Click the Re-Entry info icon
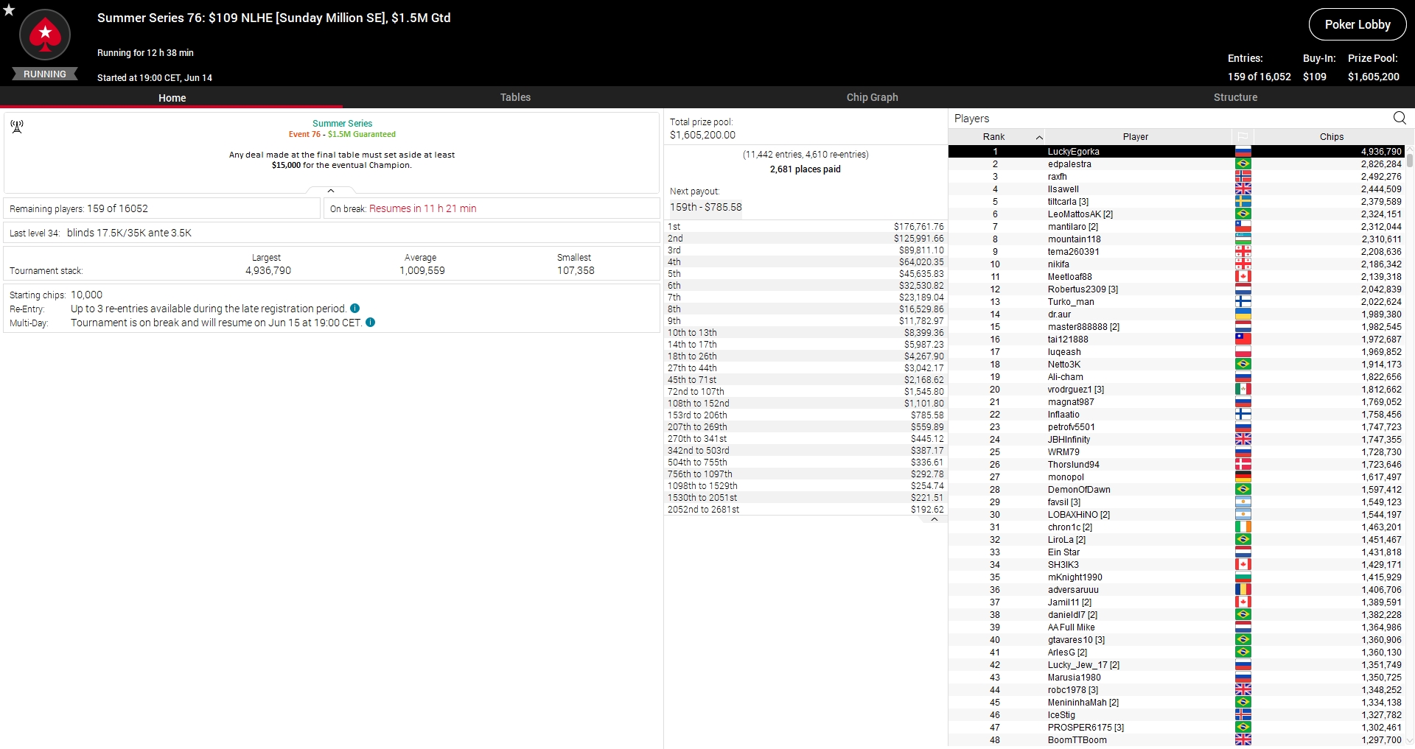1415x749 pixels. (x=355, y=309)
